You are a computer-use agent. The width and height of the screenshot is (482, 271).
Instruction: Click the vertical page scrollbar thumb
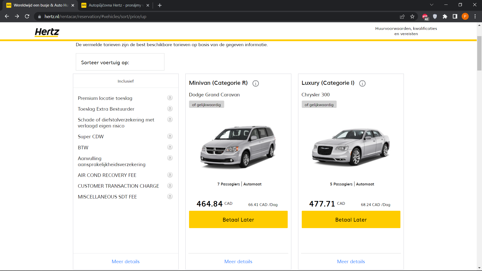click(x=479, y=53)
